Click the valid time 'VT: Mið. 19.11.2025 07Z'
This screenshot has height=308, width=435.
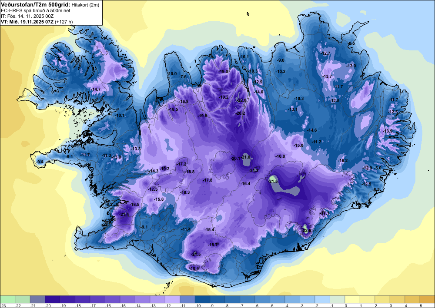27,22
